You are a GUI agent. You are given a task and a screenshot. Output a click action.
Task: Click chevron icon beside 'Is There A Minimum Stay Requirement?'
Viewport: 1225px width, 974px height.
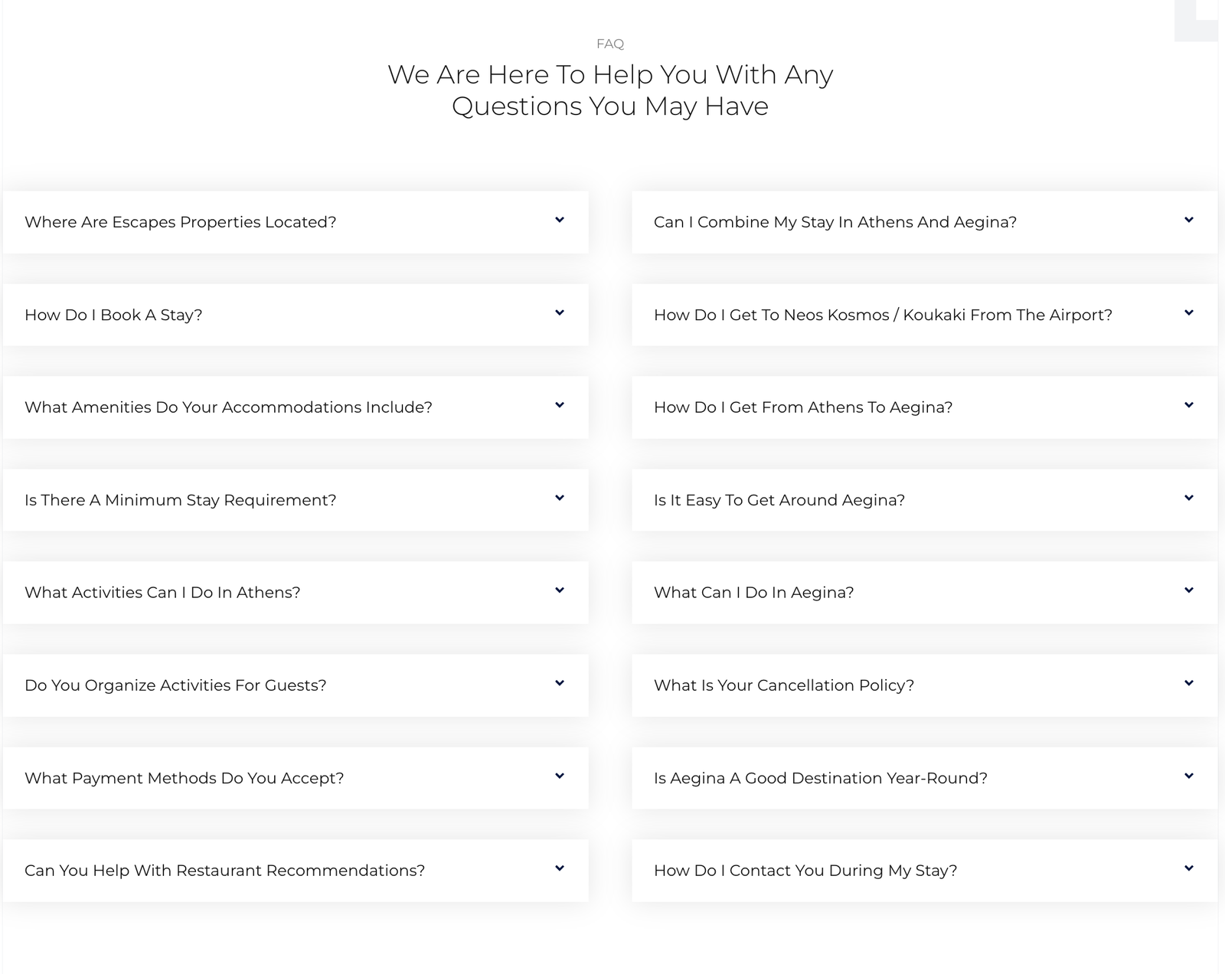560,498
